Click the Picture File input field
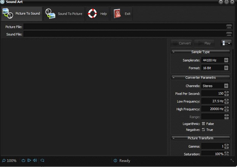Screen dimensions: 237x167 tap(125, 27)
